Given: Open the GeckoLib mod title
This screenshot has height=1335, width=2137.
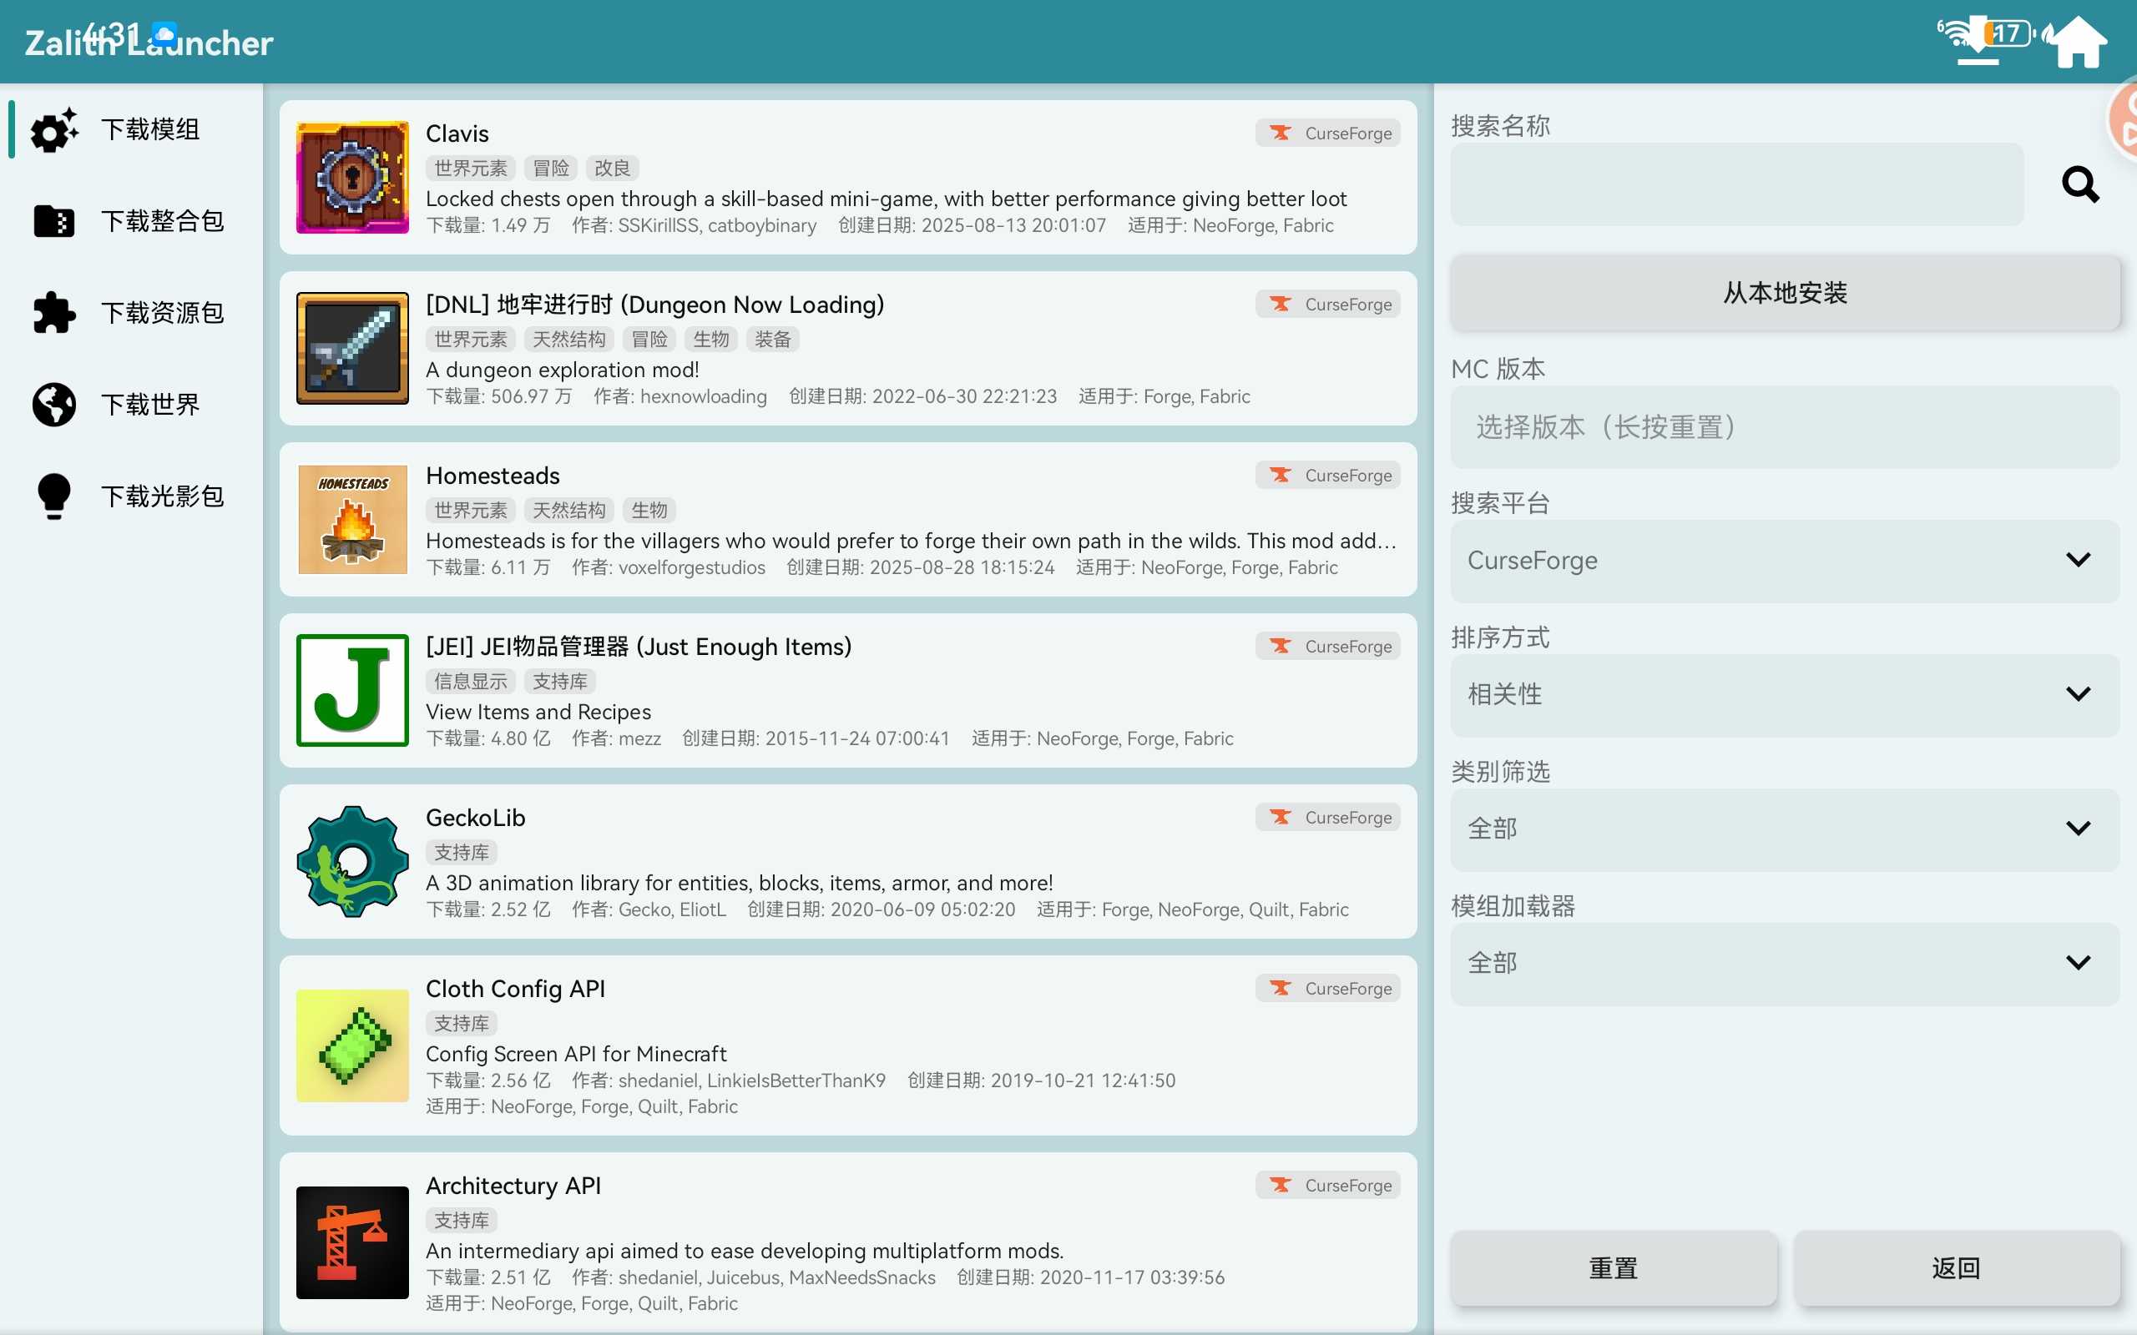Looking at the screenshot, I should pyautogui.click(x=475, y=818).
